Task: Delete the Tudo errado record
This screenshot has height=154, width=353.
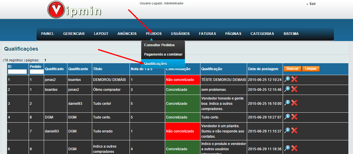Action: (294, 131)
